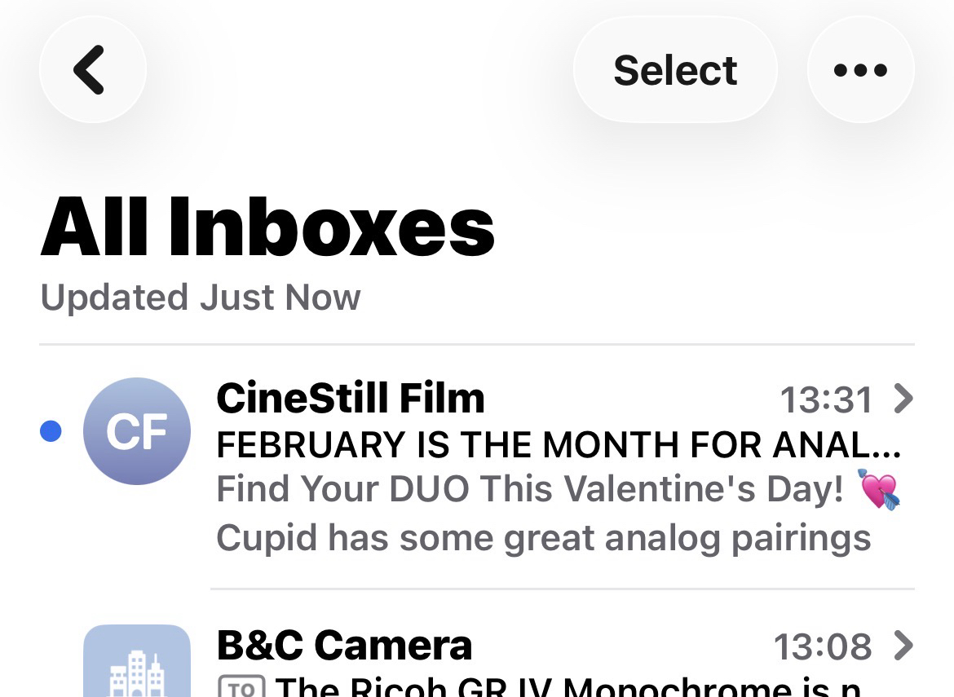The image size is (954, 697).
Task: Click the heart with arrow emoji
Action: tap(879, 490)
